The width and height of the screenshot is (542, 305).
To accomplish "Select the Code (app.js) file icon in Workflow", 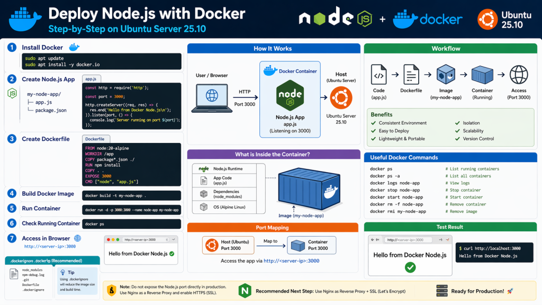I will click(378, 76).
